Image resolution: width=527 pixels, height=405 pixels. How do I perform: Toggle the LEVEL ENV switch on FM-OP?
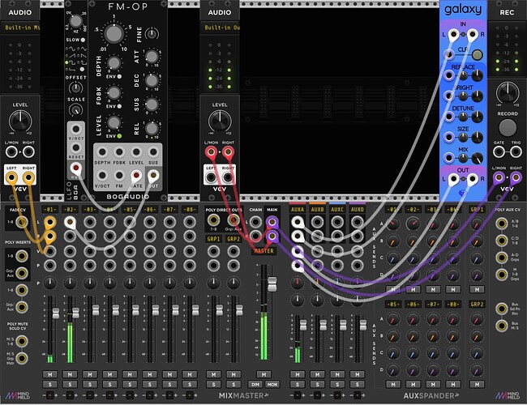tap(119, 136)
